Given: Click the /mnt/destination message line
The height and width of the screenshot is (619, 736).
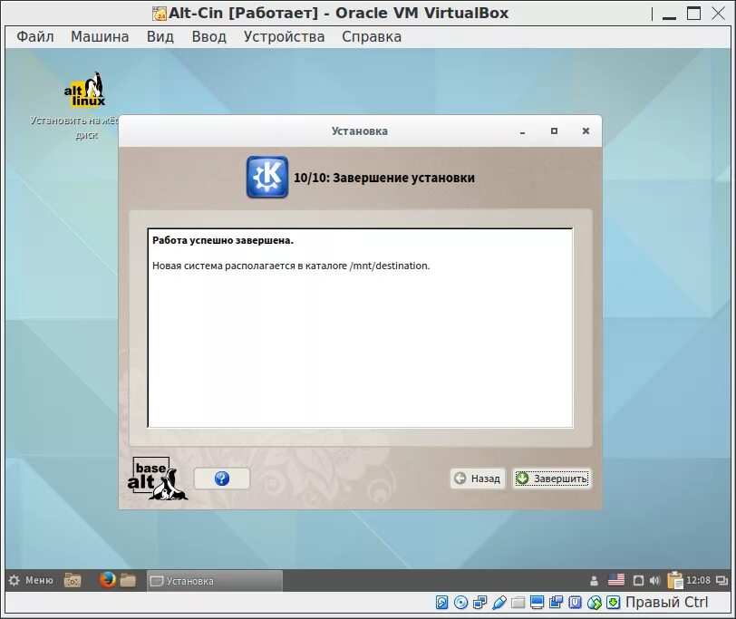Looking at the screenshot, I should pyautogui.click(x=291, y=266).
